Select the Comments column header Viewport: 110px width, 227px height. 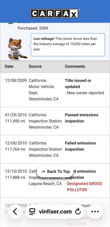click(75, 66)
